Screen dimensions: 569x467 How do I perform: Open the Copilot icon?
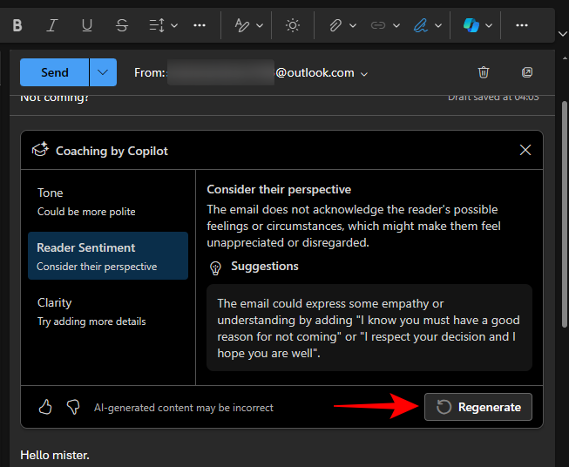coord(471,25)
